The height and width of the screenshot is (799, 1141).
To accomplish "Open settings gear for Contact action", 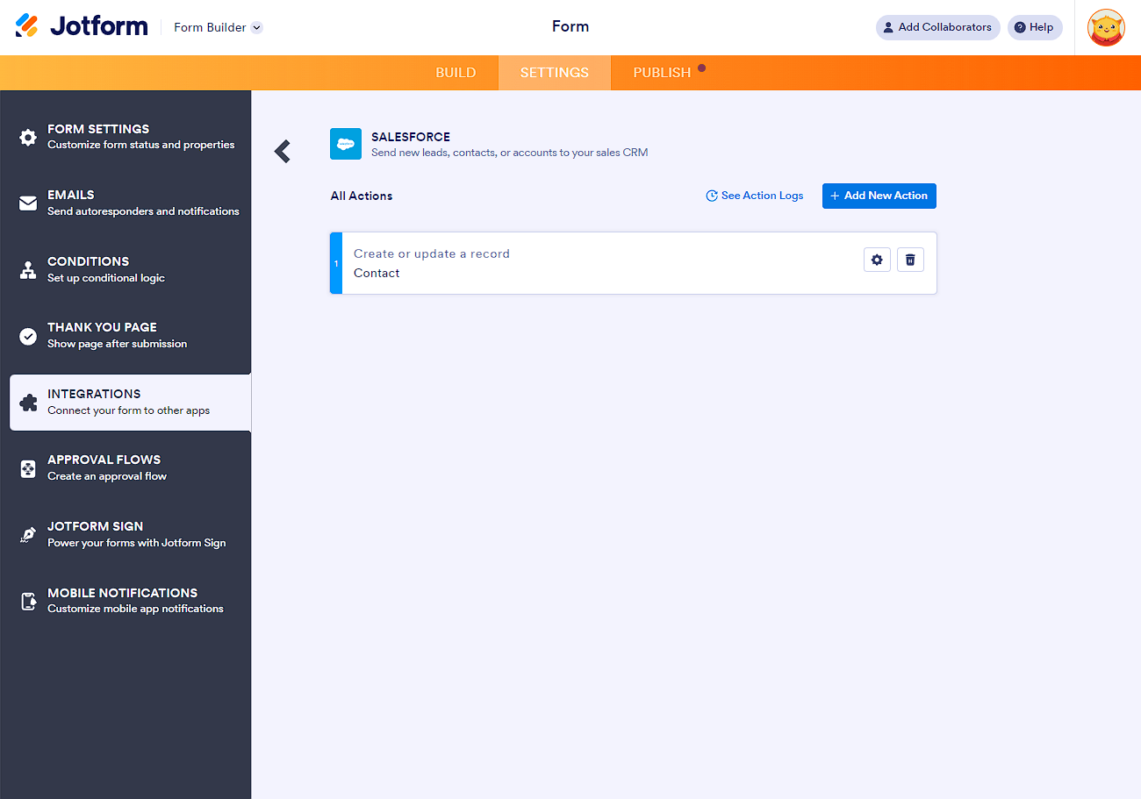I will pyautogui.click(x=877, y=260).
